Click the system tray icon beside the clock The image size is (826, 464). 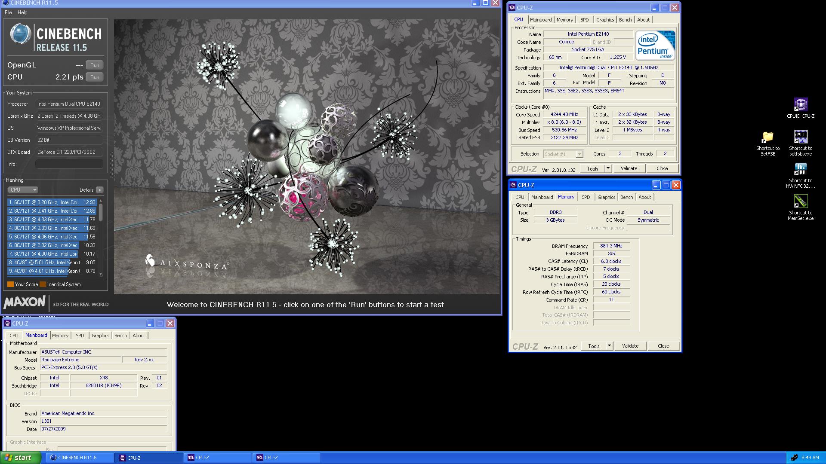pos(794,458)
